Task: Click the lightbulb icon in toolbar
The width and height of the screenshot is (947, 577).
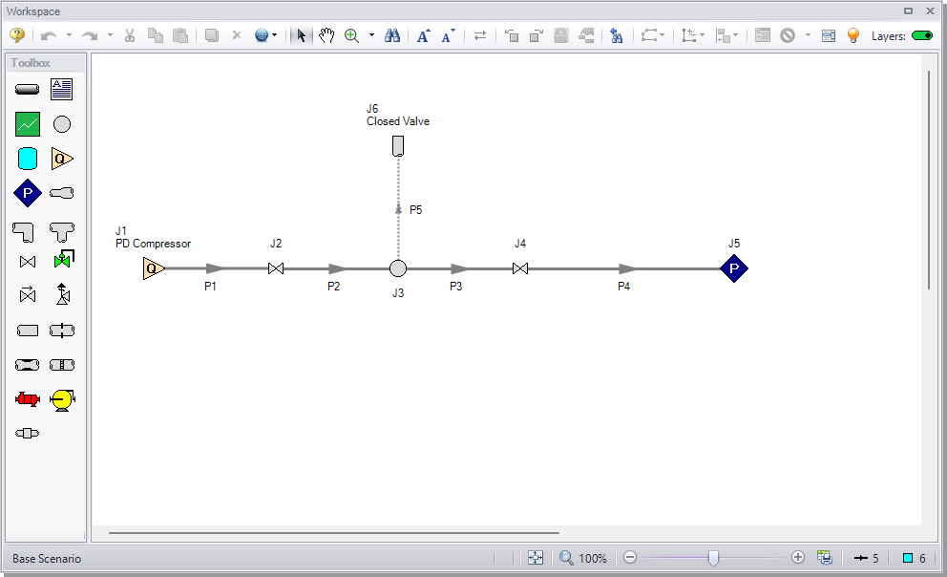Action: 852,35
